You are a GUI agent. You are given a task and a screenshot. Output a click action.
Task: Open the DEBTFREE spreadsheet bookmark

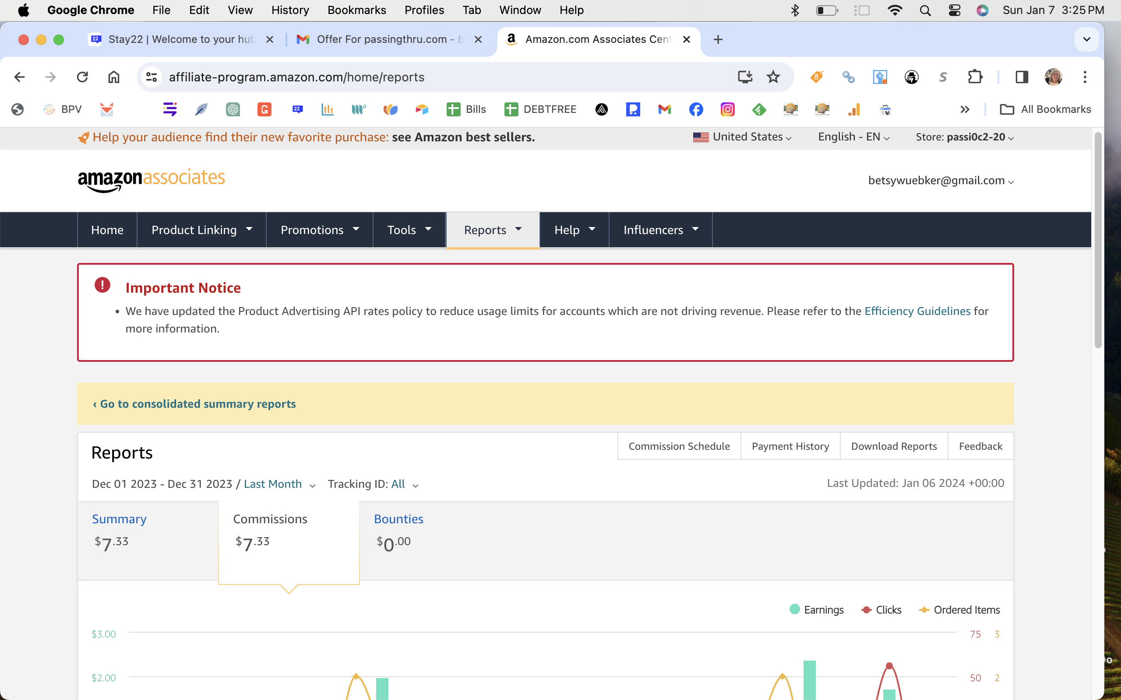pos(540,109)
